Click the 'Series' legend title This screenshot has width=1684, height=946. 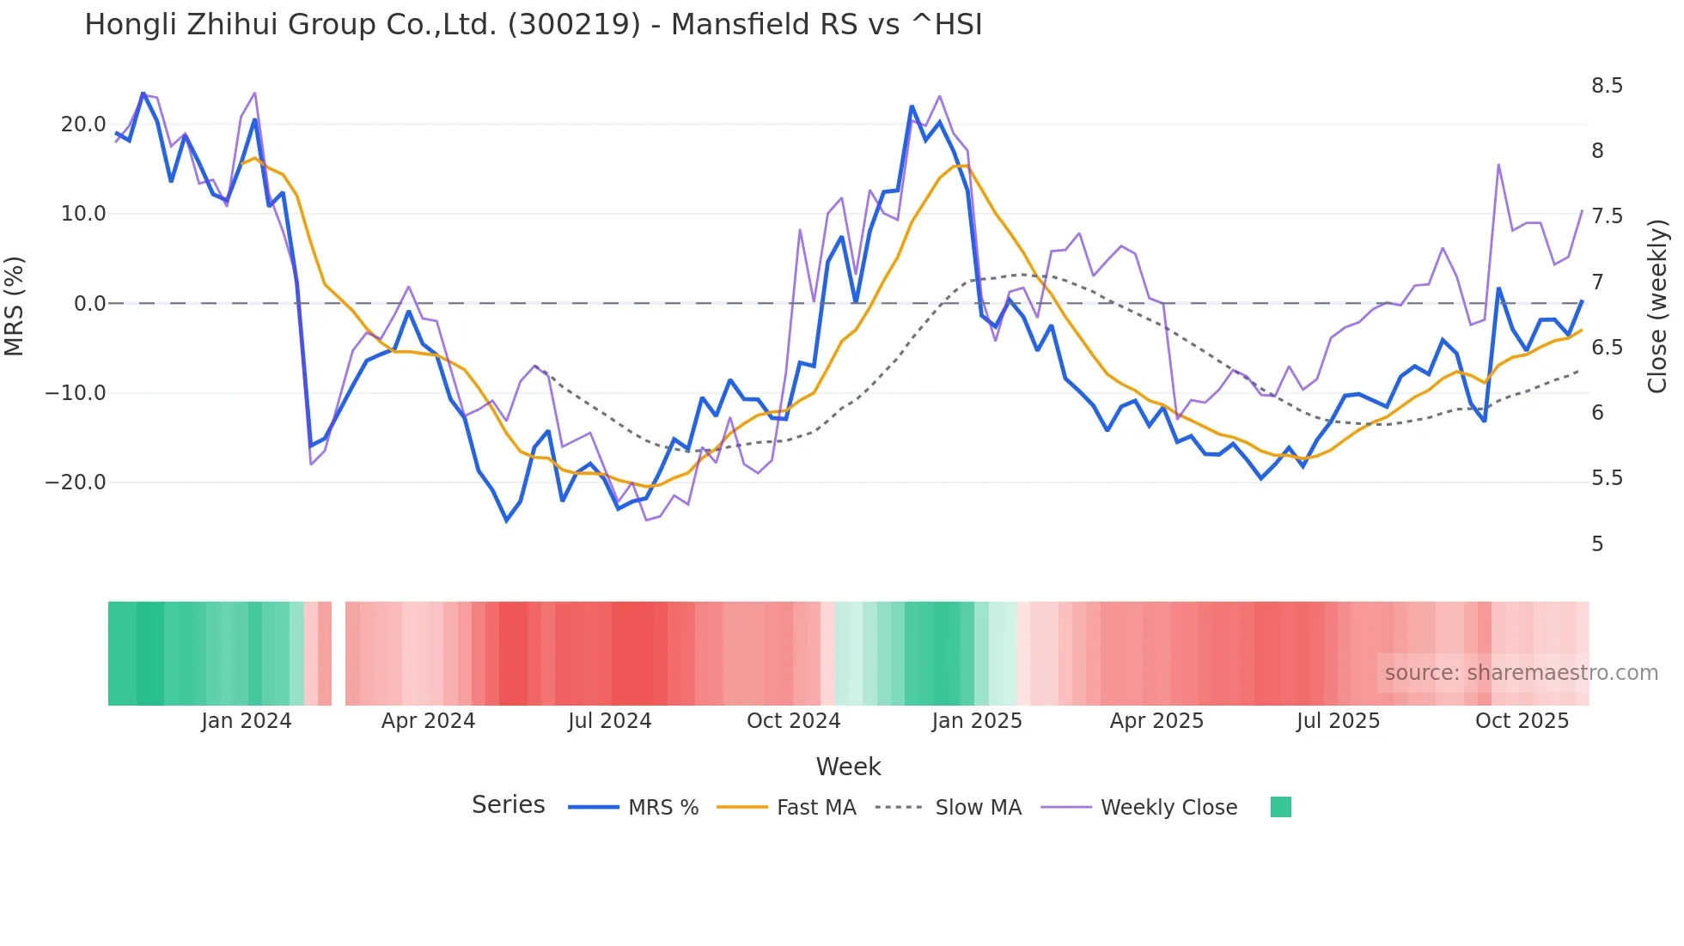pos(508,805)
